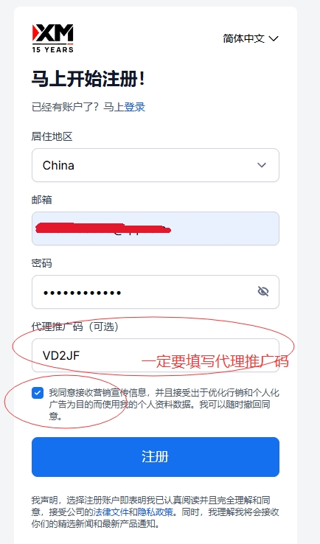
Task: Click the 代理推广码（可选）label
Action: point(75,327)
